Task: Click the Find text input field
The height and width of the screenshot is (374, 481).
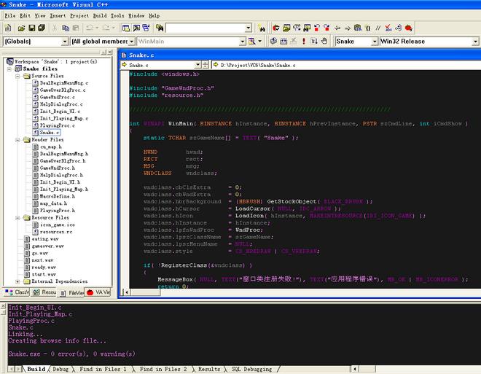Action: (206, 28)
